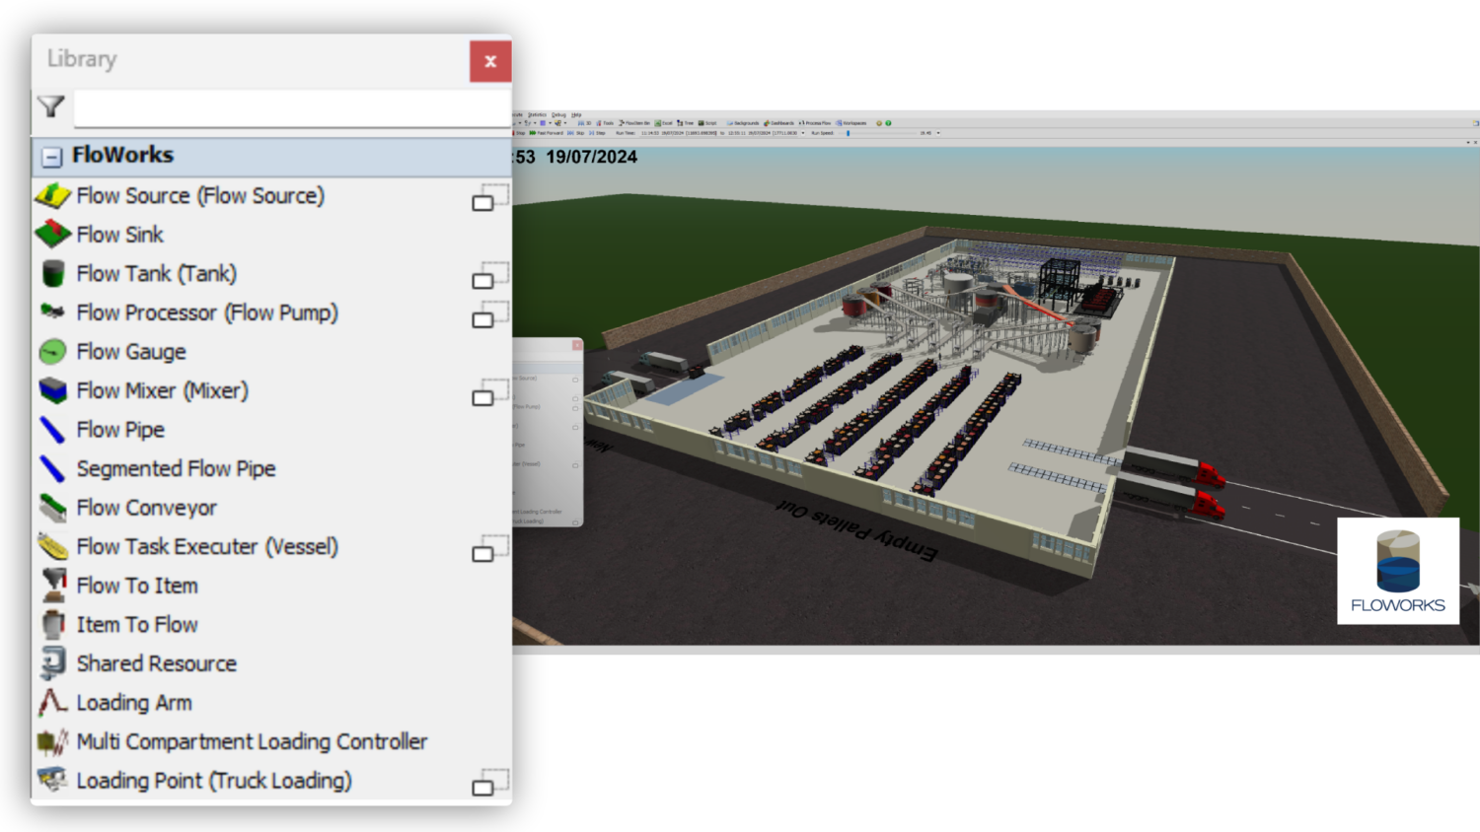Click the filter funnel icon in the Library panel
The width and height of the screenshot is (1480, 832).
[x=51, y=106]
